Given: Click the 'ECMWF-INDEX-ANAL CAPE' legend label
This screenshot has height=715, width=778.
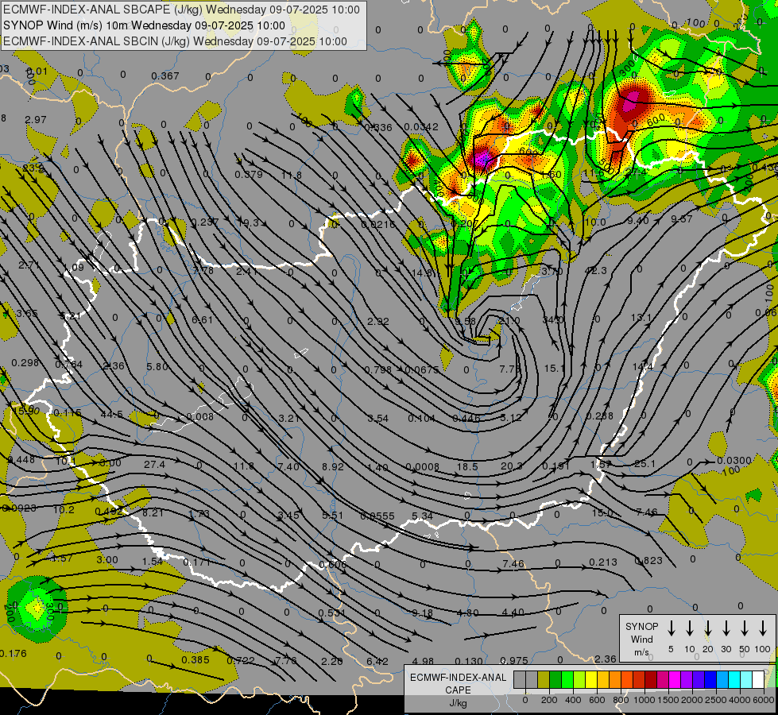Looking at the screenshot, I should [x=458, y=683].
